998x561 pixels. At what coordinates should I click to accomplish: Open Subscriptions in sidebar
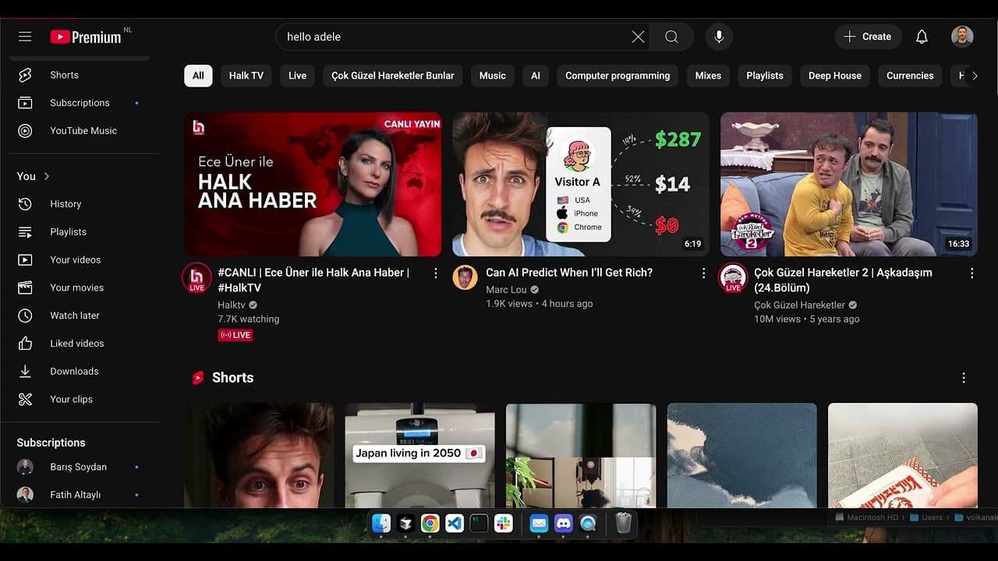tap(80, 103)
